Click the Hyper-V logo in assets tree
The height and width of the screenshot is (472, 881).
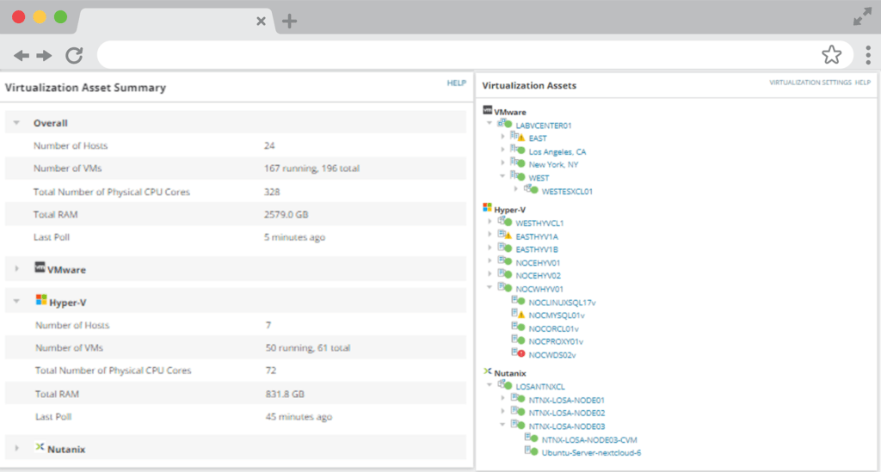(488, 207)
